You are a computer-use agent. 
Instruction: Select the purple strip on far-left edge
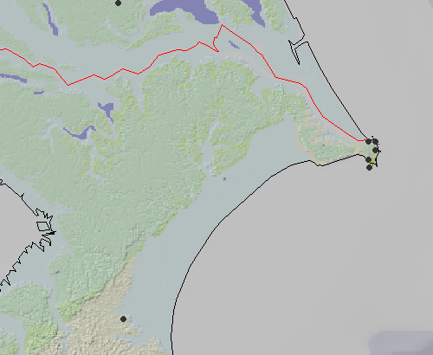13,78
